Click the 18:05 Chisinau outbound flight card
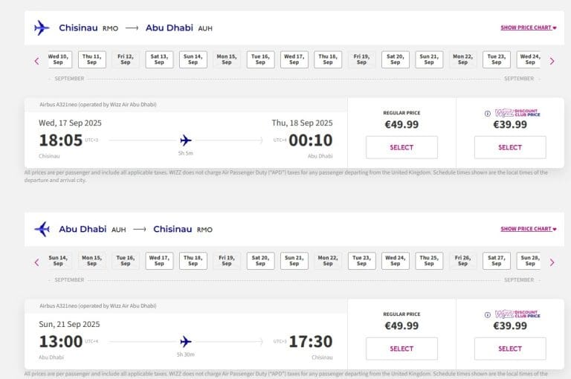The height and width of the screenshot is (379, 571). click(x=186, y=134)
